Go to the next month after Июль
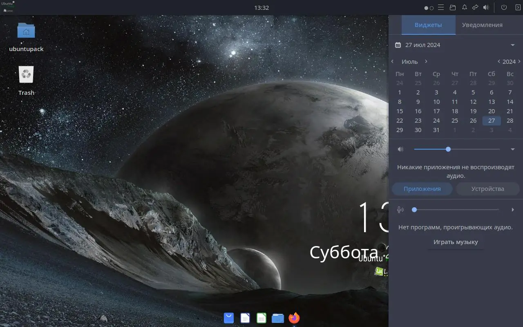This screenshot has height=327, width=523. (x=426, y=61)
